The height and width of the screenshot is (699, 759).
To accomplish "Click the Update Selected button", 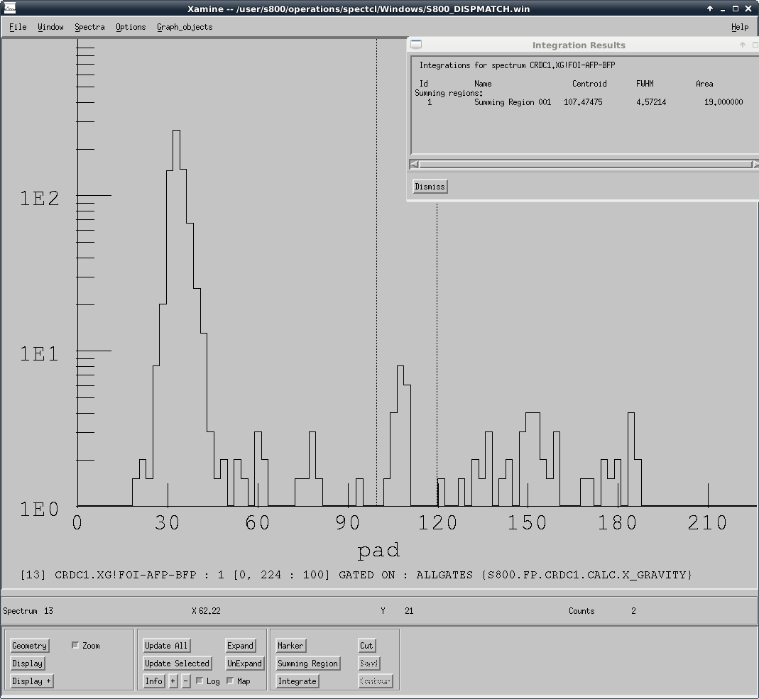I will (x=177, y=664).
